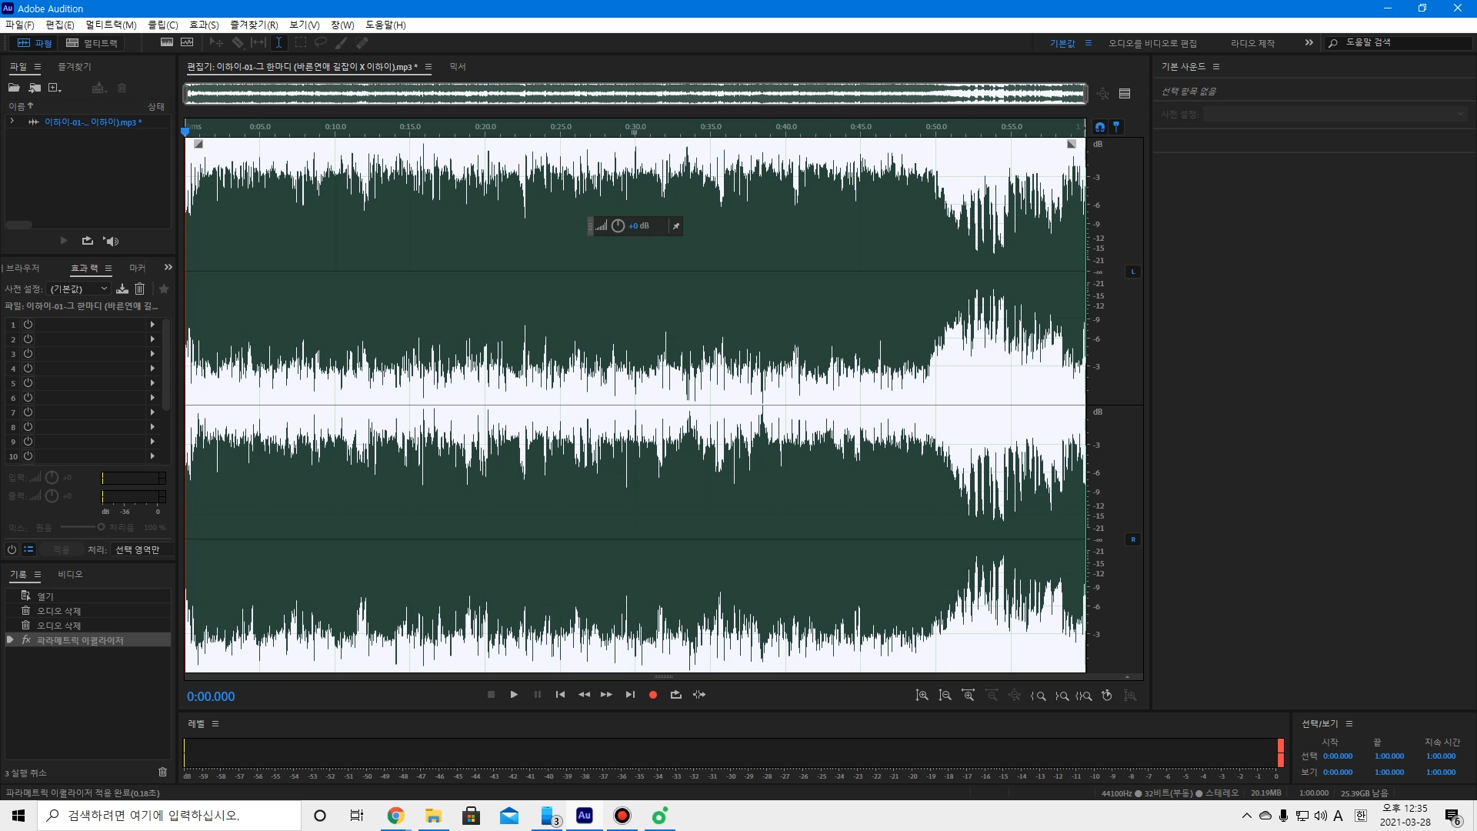Open the preset (기본값) dropdown

click(78, 289)
